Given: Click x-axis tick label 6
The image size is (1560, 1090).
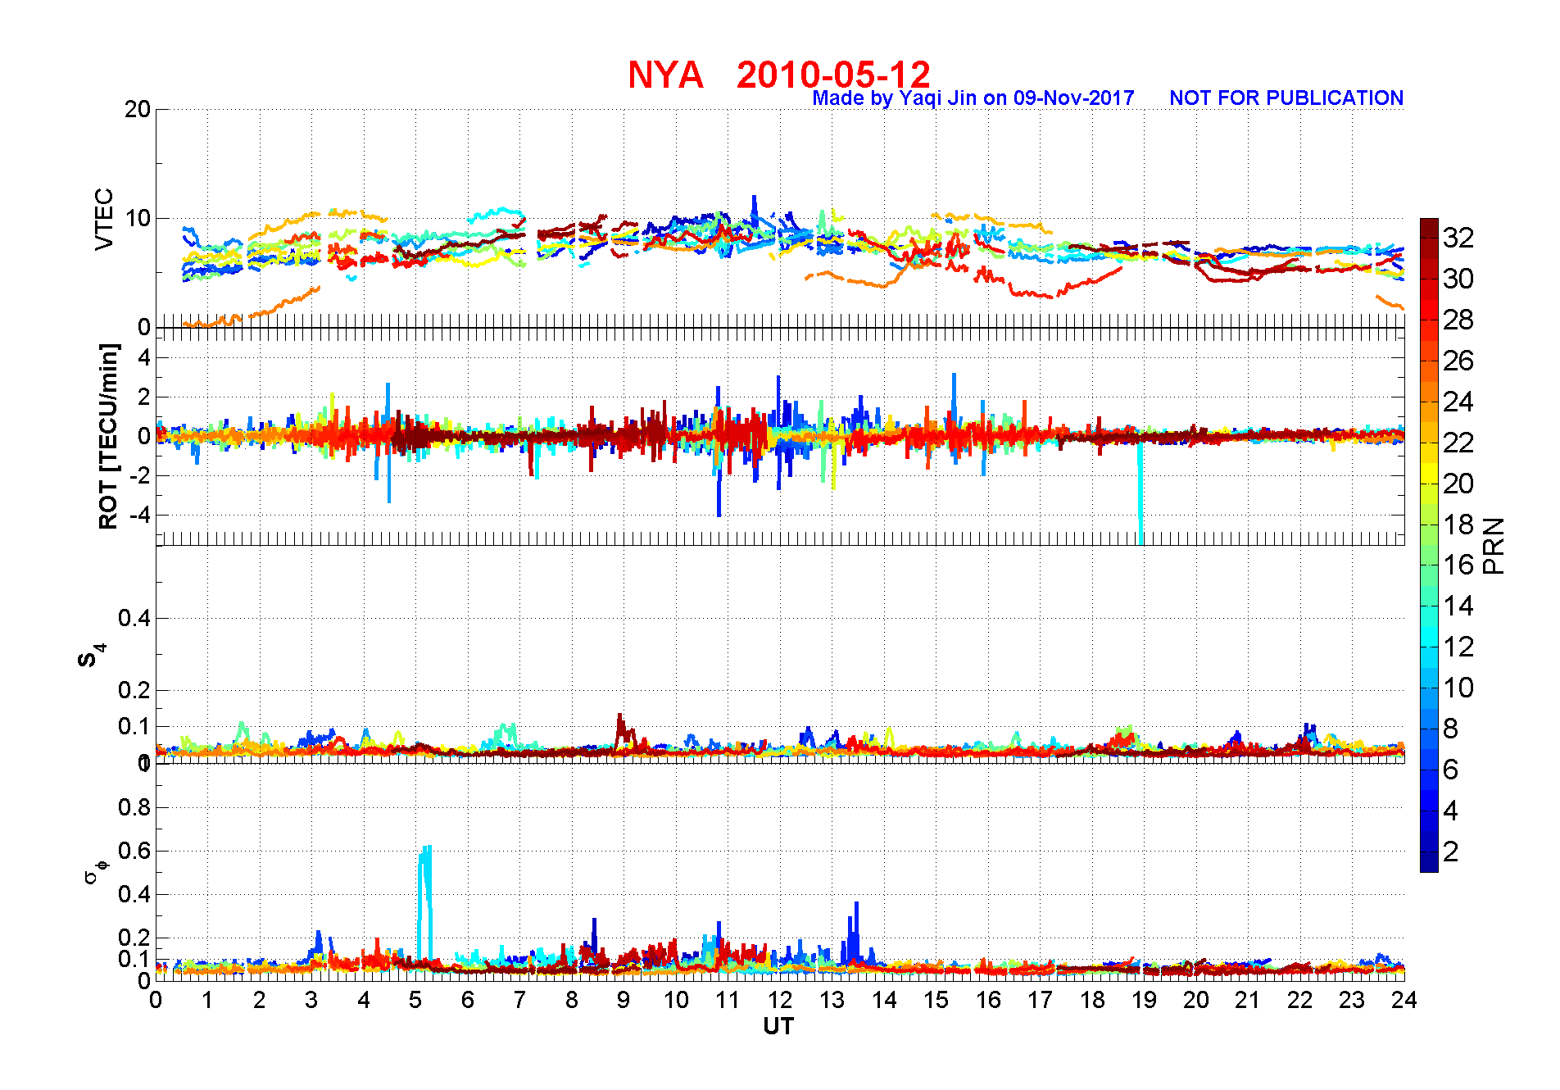Looking at the screenshot, I should (468, 1000).
